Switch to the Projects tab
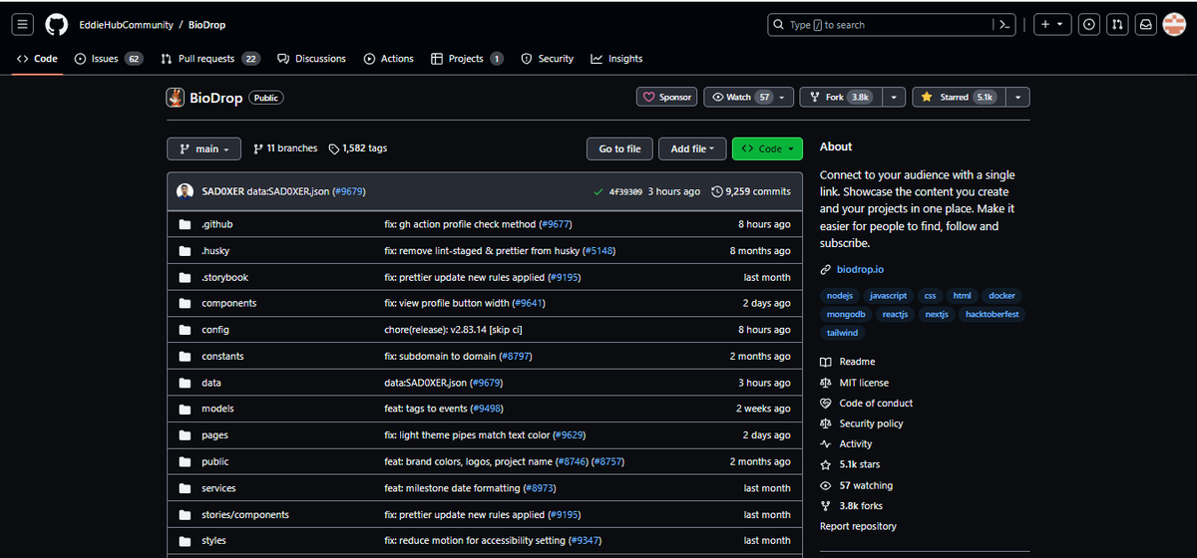1197x558 pixels. pyautogui.click(x=467, y=59)
